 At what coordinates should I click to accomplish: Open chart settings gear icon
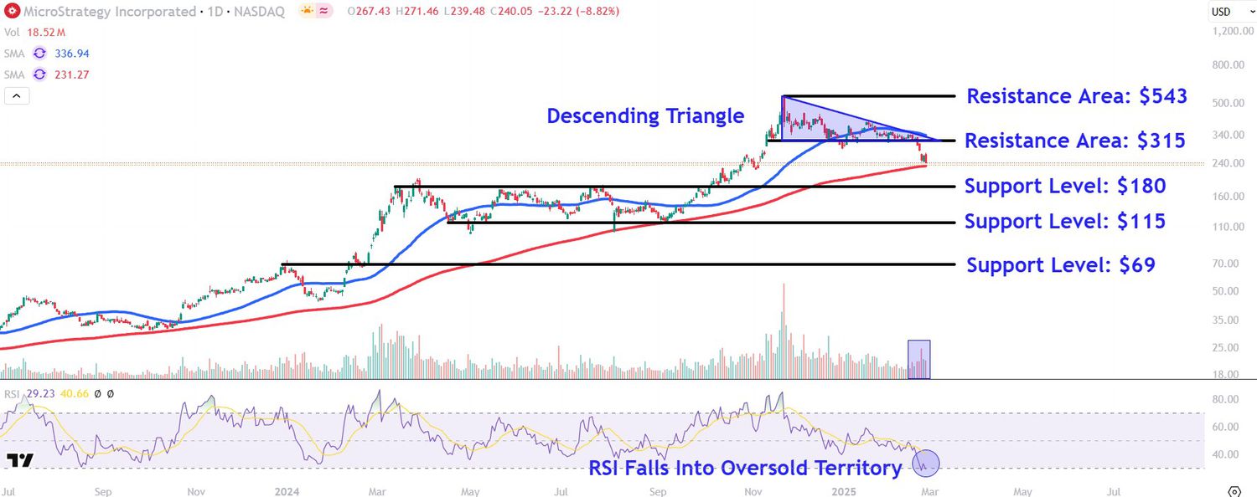tap(1234, 490)
